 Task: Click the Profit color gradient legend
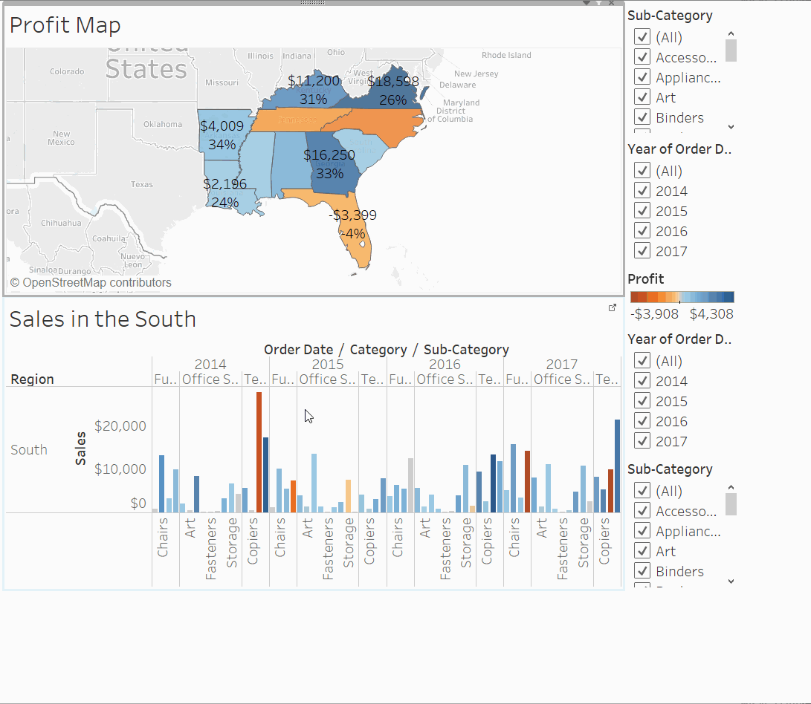tap(682, 297)
